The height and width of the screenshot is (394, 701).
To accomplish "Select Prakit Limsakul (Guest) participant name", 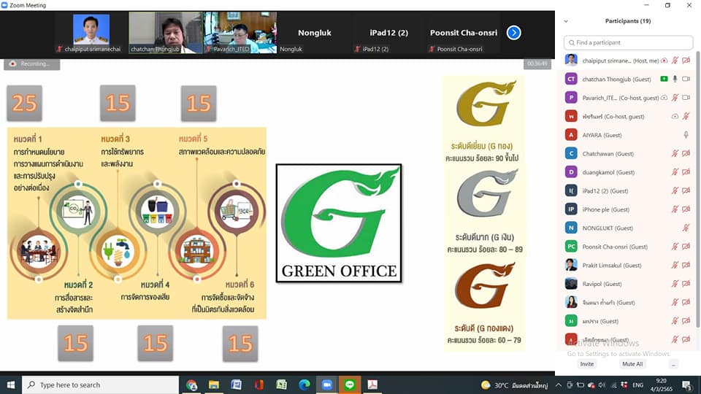I will [612, 266].
